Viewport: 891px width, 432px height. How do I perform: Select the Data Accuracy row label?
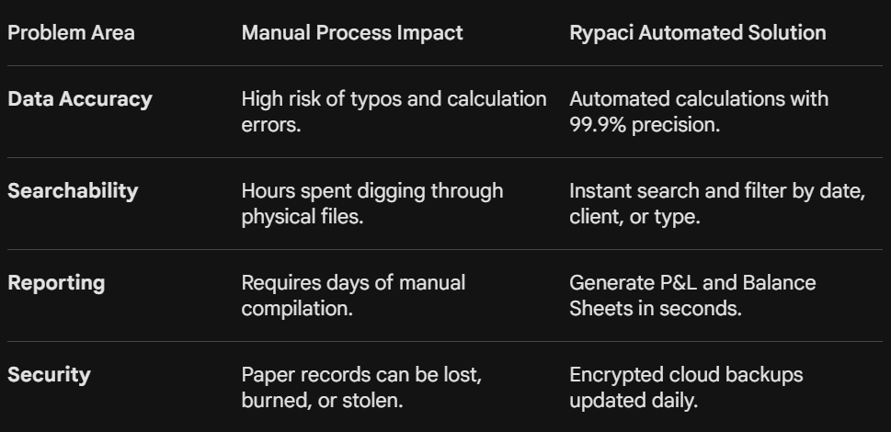(x=80, y=99)
